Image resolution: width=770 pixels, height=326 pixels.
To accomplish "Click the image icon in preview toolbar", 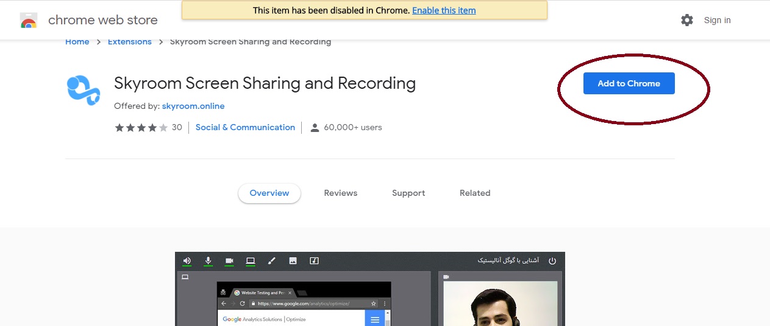I will (293, 261).
